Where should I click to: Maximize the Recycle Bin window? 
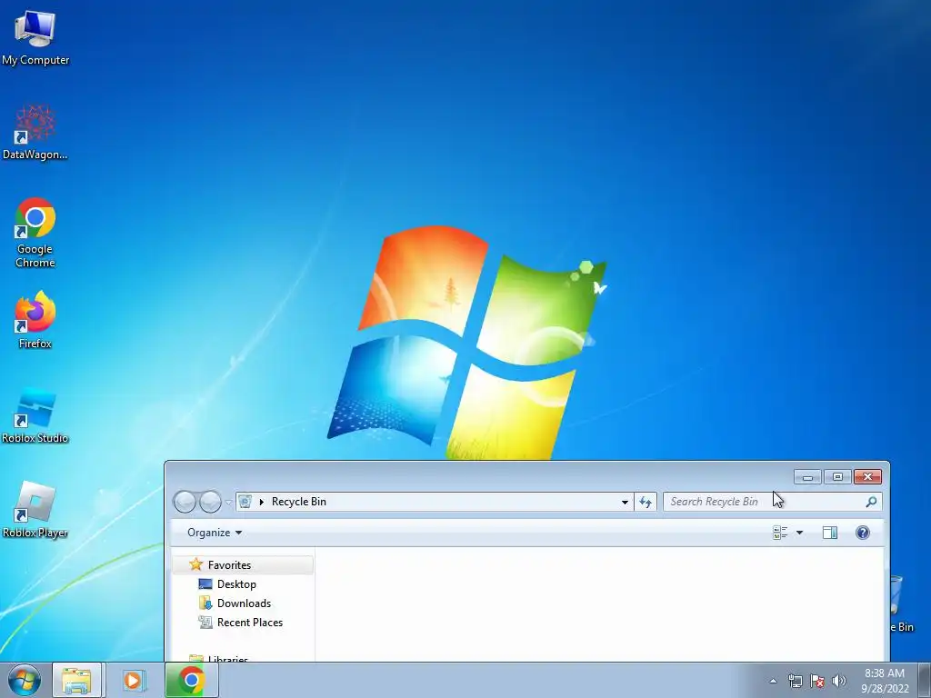tap(837, 476)
